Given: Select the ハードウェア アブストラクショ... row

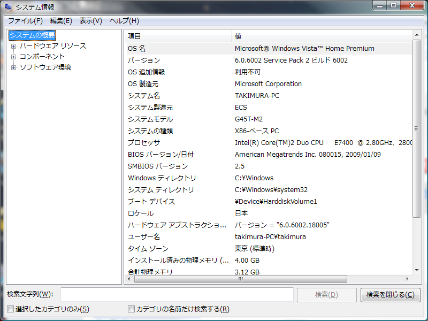Looking at the screenshot, I should coord(269,225).
